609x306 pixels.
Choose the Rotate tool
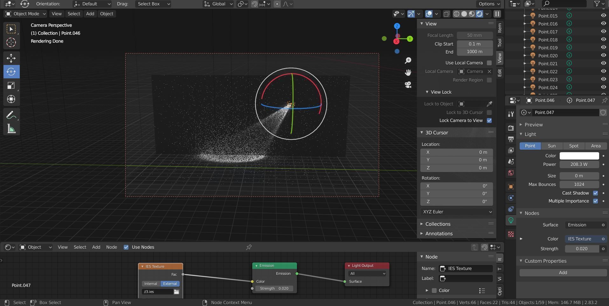click(x=11, y=72)
